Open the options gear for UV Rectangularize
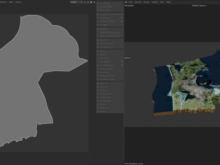220x165 pixels. 122,65
